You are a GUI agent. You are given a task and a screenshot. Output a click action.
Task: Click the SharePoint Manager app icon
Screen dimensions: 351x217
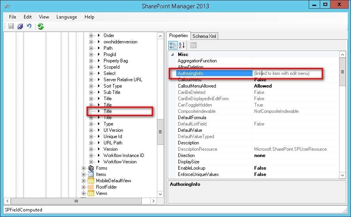pyautogui.click(x=7, y=6)
